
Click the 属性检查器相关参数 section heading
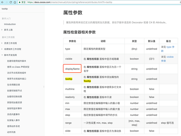point(79,32)
